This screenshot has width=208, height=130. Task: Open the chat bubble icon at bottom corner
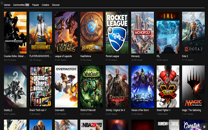tap(204, 127)
